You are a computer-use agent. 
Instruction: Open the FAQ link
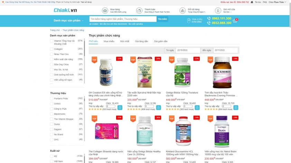point(265,2)
